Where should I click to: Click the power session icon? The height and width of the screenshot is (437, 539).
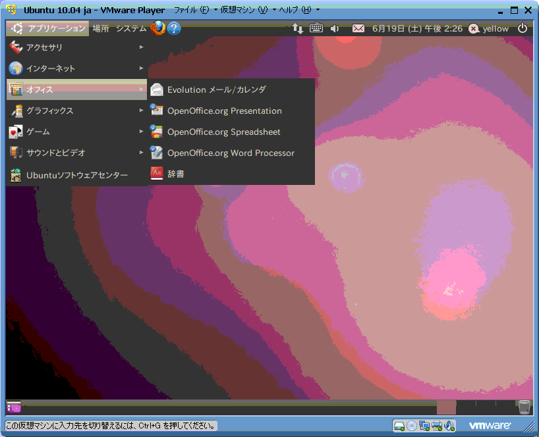click(522, 28)
